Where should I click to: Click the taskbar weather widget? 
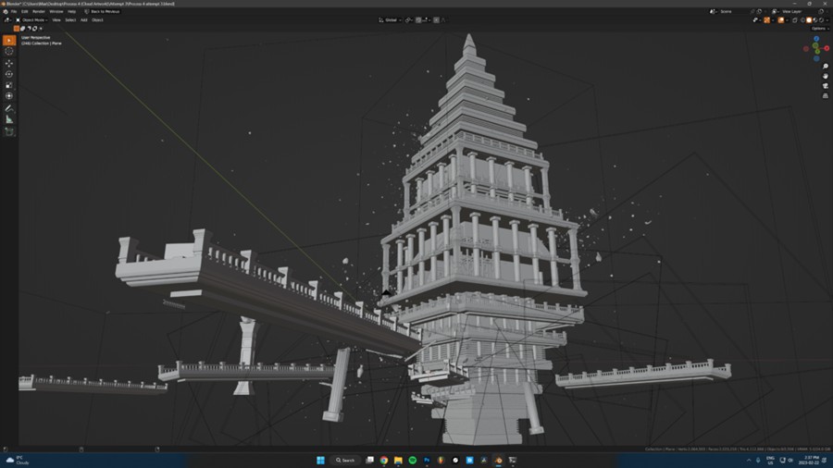pyautogui.click(x=19, y=460)
